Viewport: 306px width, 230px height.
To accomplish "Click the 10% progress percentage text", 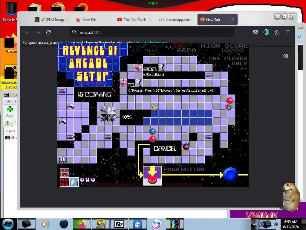I will [126, 117].
